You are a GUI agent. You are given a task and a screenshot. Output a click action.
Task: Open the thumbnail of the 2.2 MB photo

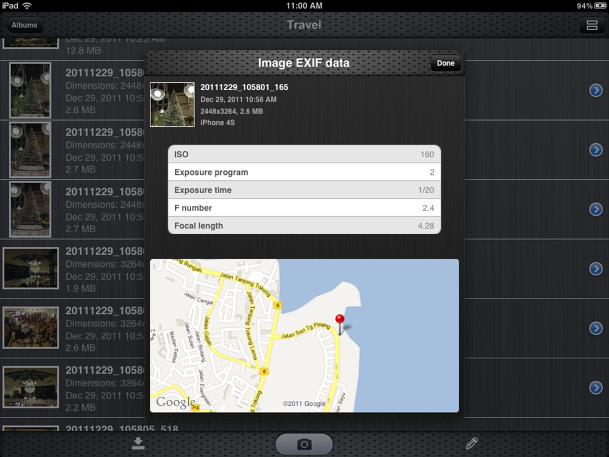30,387
